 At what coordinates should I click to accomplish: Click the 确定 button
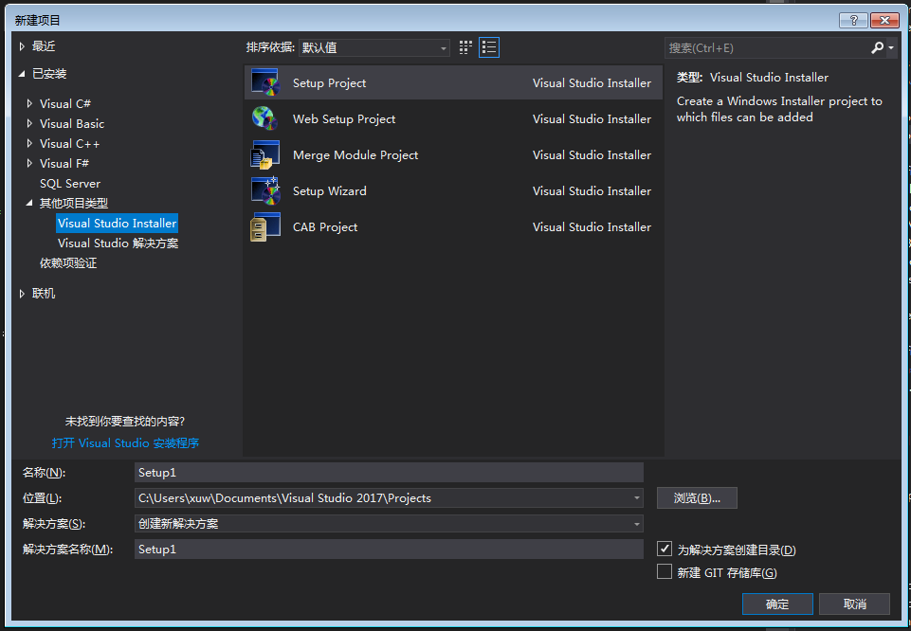pyautogui.click(x=777, y=604)
